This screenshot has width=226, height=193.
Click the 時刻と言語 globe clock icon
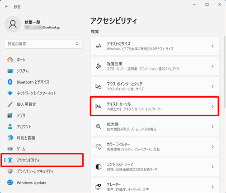tap(10, 138)
